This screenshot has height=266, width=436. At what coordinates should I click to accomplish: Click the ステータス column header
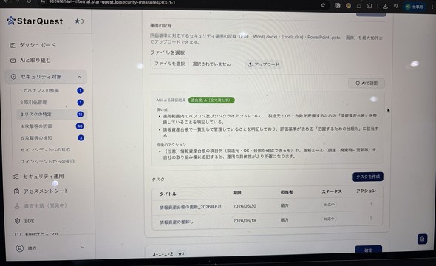tap(332, 191)
